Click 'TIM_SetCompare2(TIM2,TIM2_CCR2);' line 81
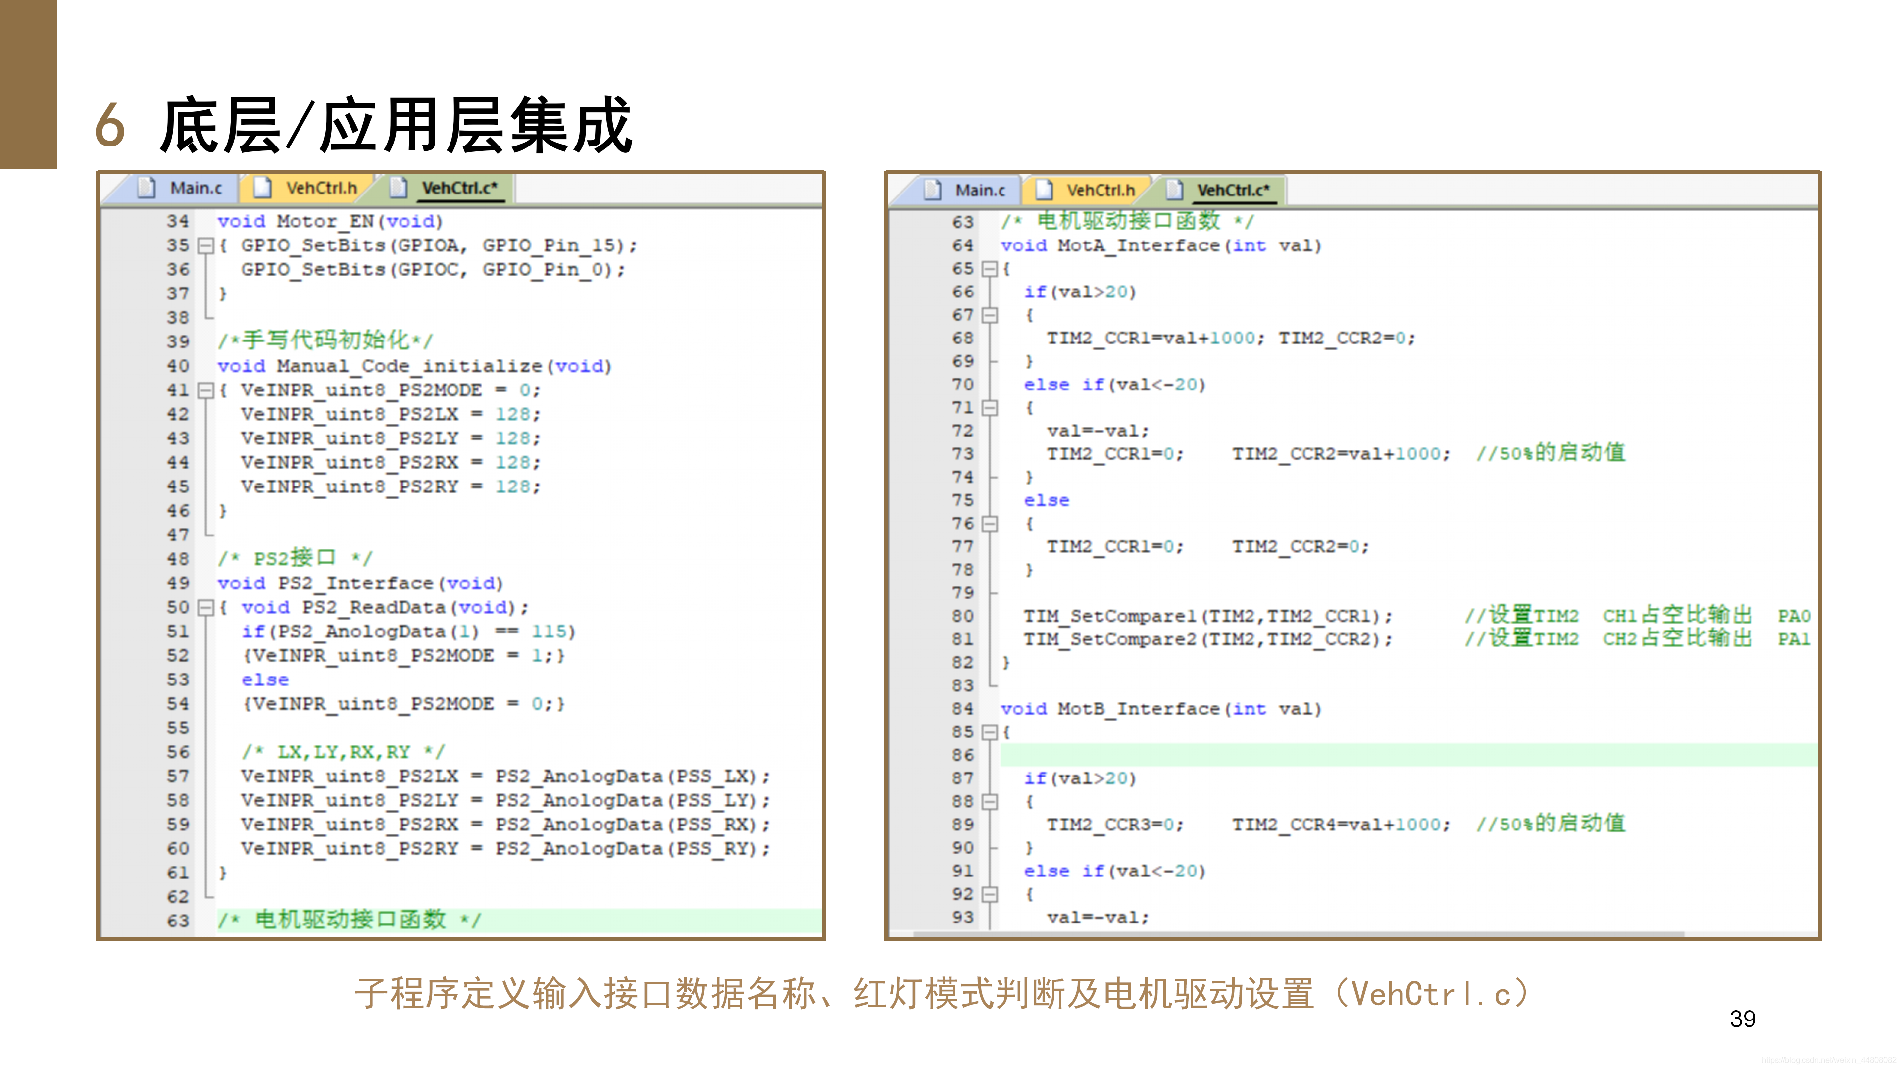Image resolution: width=1901 pixels, height=1069 pixels. [x=1208, y=639]
